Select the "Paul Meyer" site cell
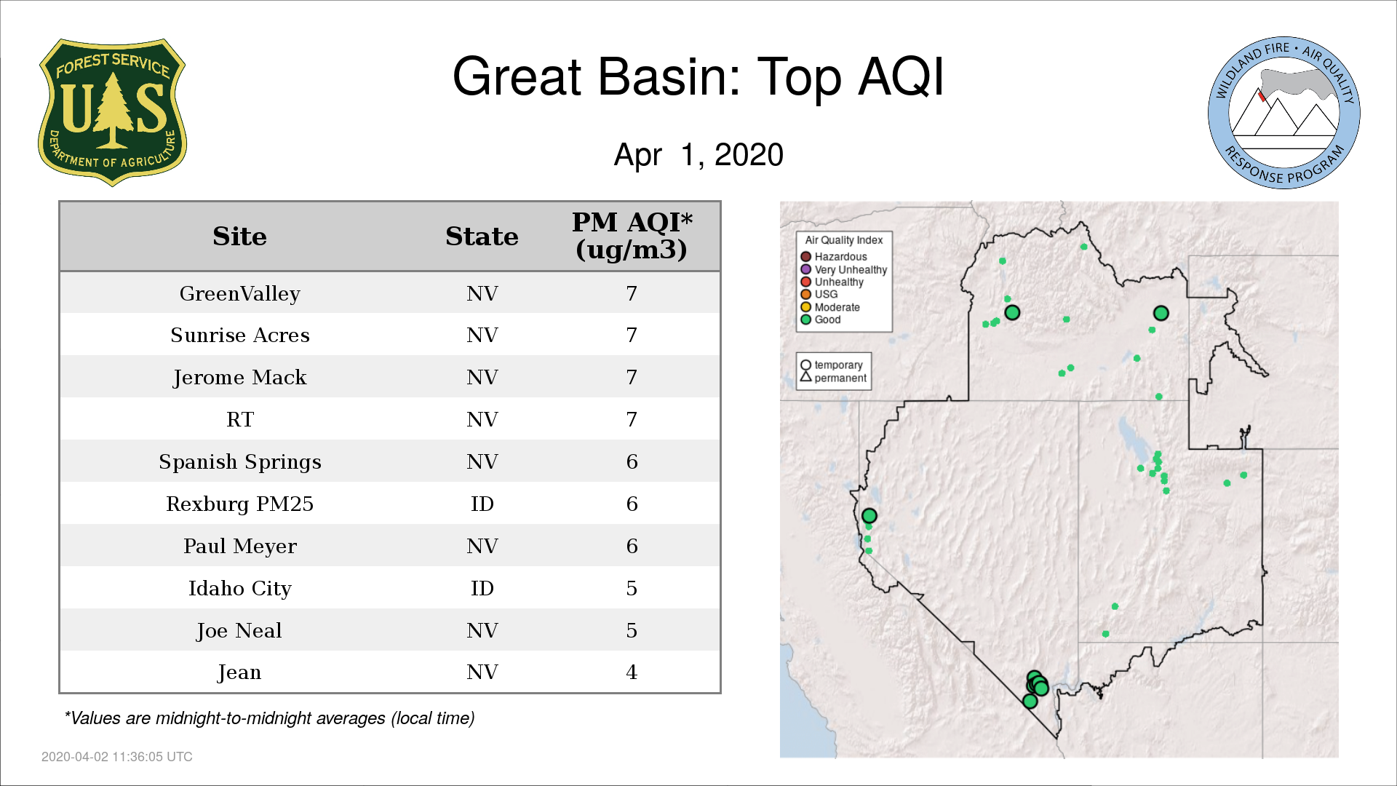 coord(239,546)
